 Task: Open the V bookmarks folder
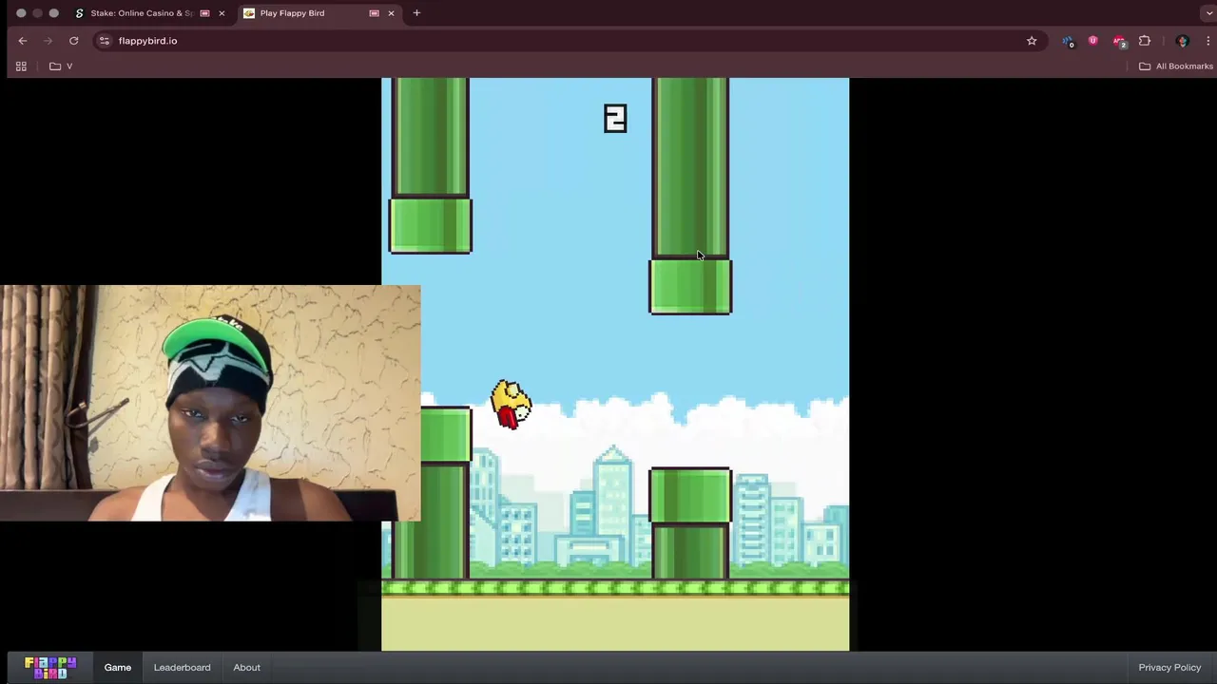point(62,66)
